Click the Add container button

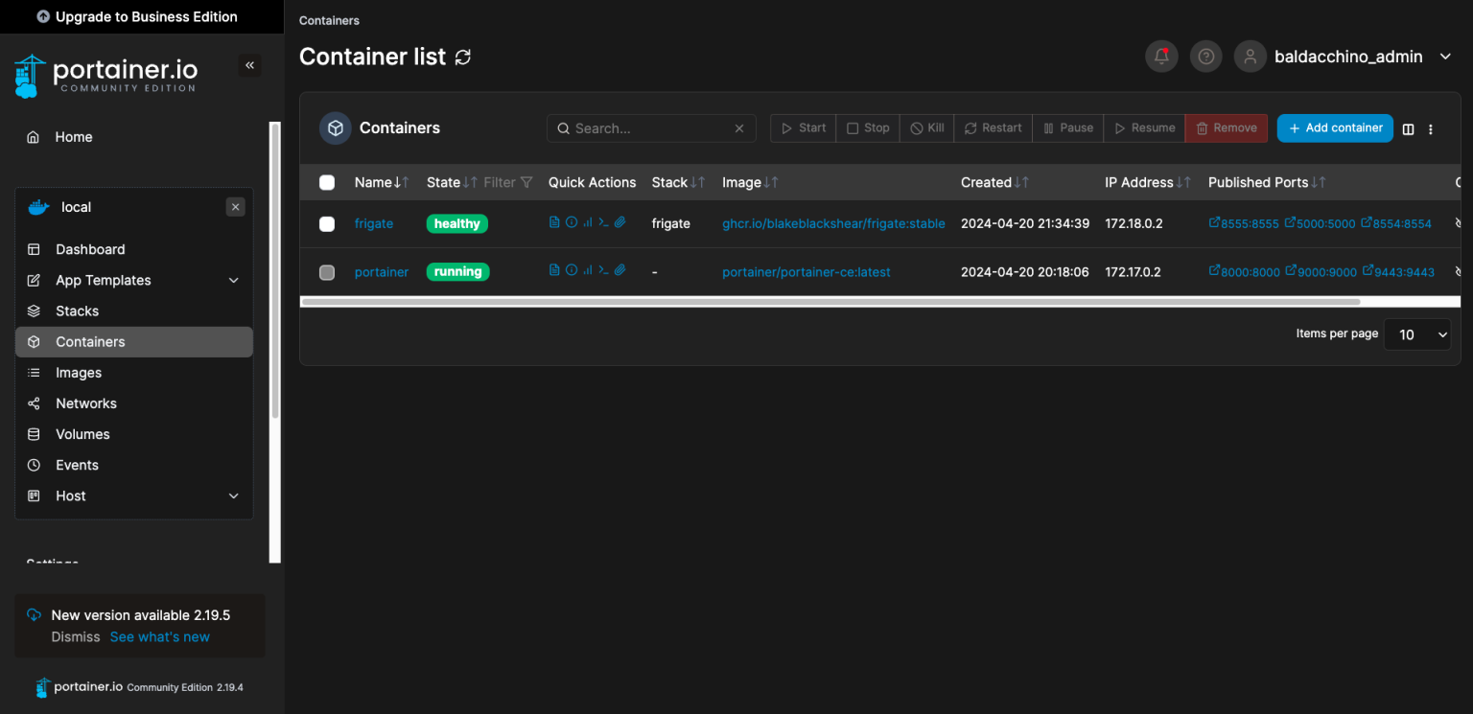(x=1334, y=127)
